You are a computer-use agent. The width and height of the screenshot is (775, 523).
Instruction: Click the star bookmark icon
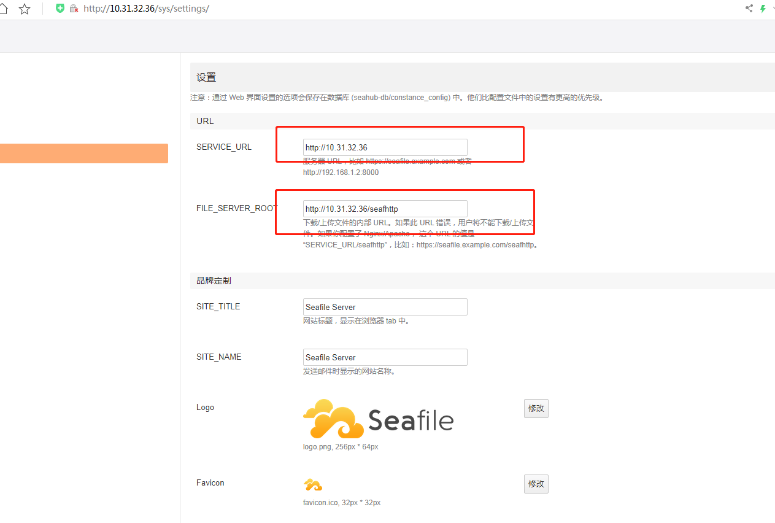pyautogui.click(x=25, y=9)
